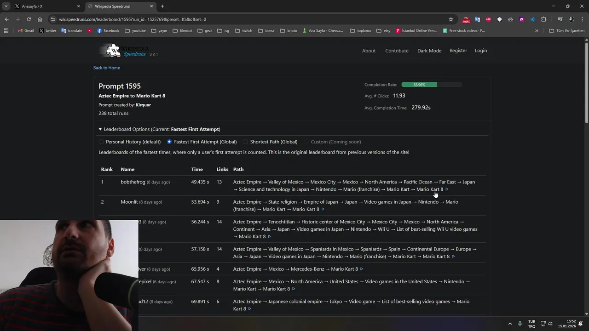Play replay icon of 57.158 s run
Viewport: 589px width, 331px height.
click(453, 257)
